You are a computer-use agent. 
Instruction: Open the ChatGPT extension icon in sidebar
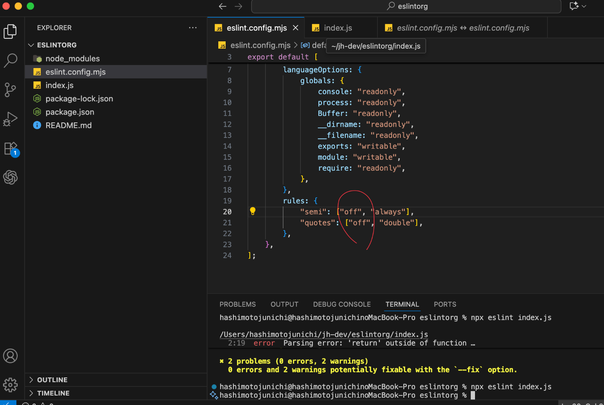click(x=10, y=177)
